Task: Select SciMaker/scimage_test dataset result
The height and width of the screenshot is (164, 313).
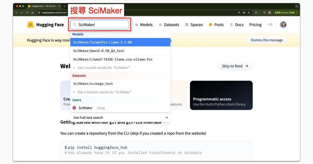Action: (120, 84)
